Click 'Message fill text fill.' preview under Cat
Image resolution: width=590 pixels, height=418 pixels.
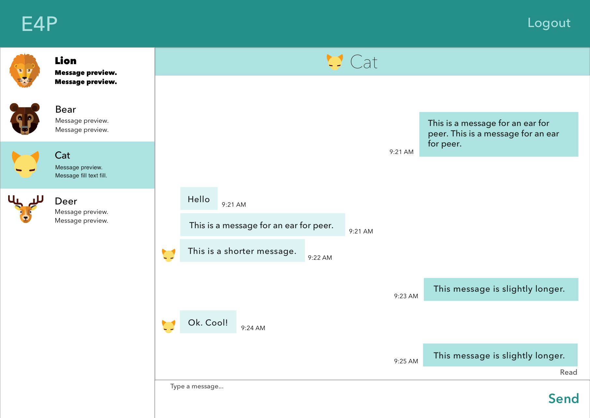(81, 175)
